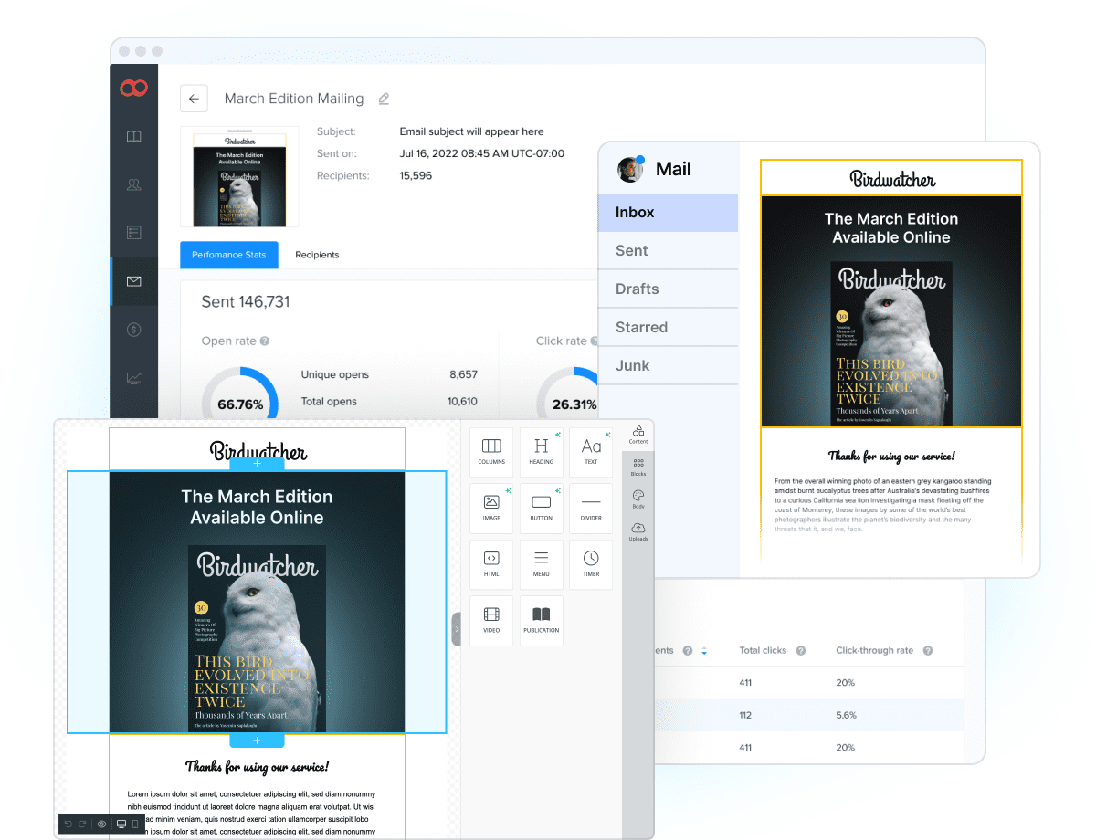Screen dimensions: 1096x840
Task: Show help for Click-through rate column
Action: [x=927, y=651]
